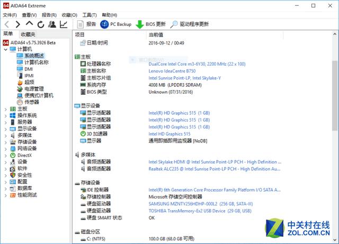The height and width of the screenshot is (244, 339).
Task: Open the 查看(V) menu
Action: tap(29, 15)
